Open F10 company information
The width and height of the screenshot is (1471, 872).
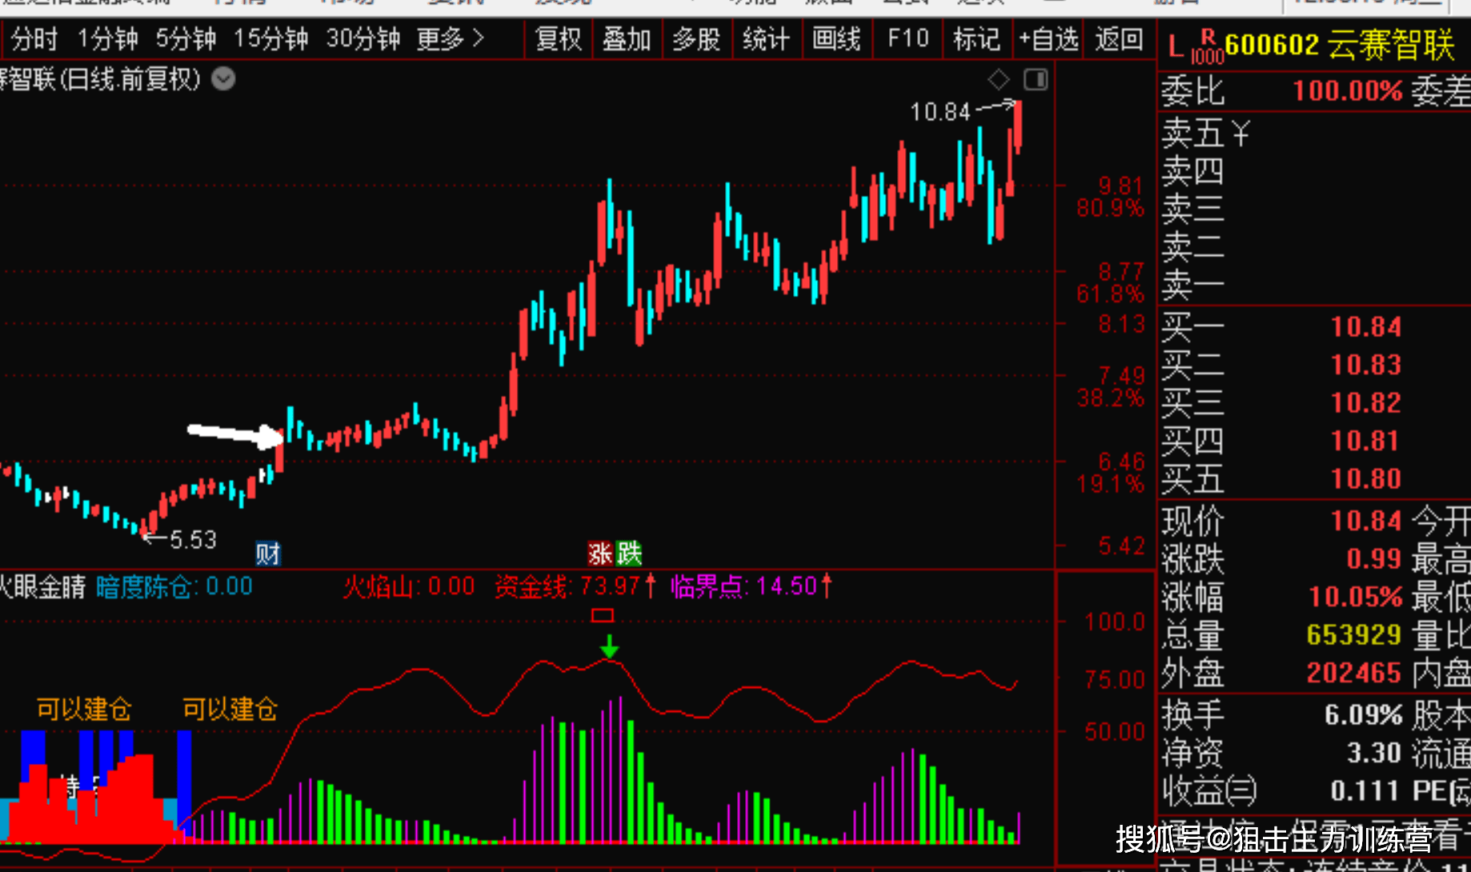(x=908, y=38)
